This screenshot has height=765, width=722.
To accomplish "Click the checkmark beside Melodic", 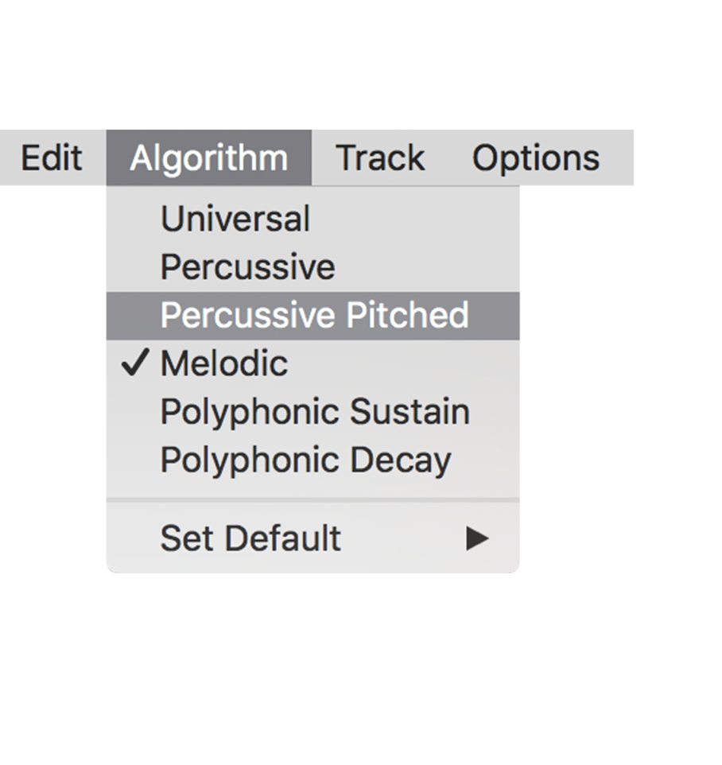I will tap(136, 363).
